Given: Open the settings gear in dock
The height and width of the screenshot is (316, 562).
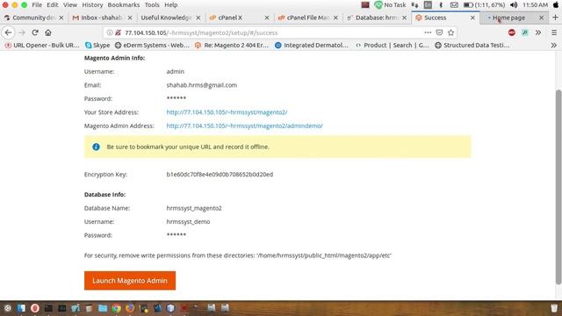Looking at the screenshot, I should [8, 308].
